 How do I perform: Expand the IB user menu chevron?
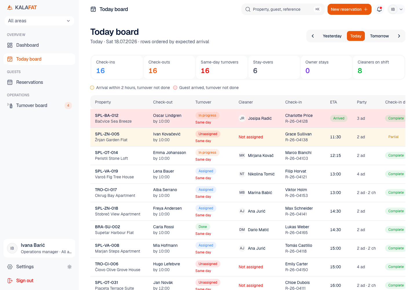tap(401, 9)
